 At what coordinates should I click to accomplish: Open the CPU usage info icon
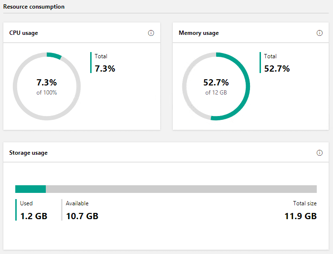(151, 33)
